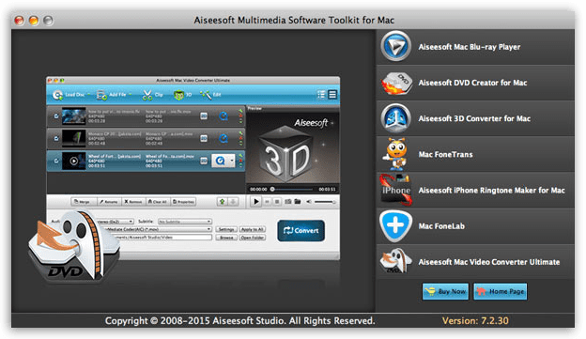Adjust the preview volume slider

(x=324, y=202)
